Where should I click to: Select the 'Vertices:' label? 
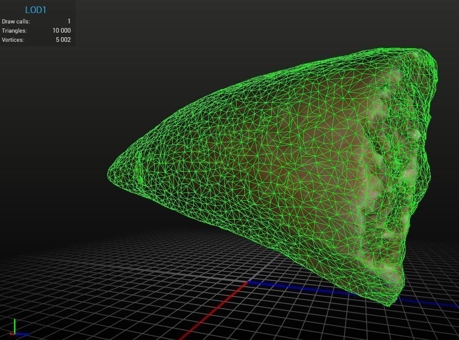click(x=13, y=40)
